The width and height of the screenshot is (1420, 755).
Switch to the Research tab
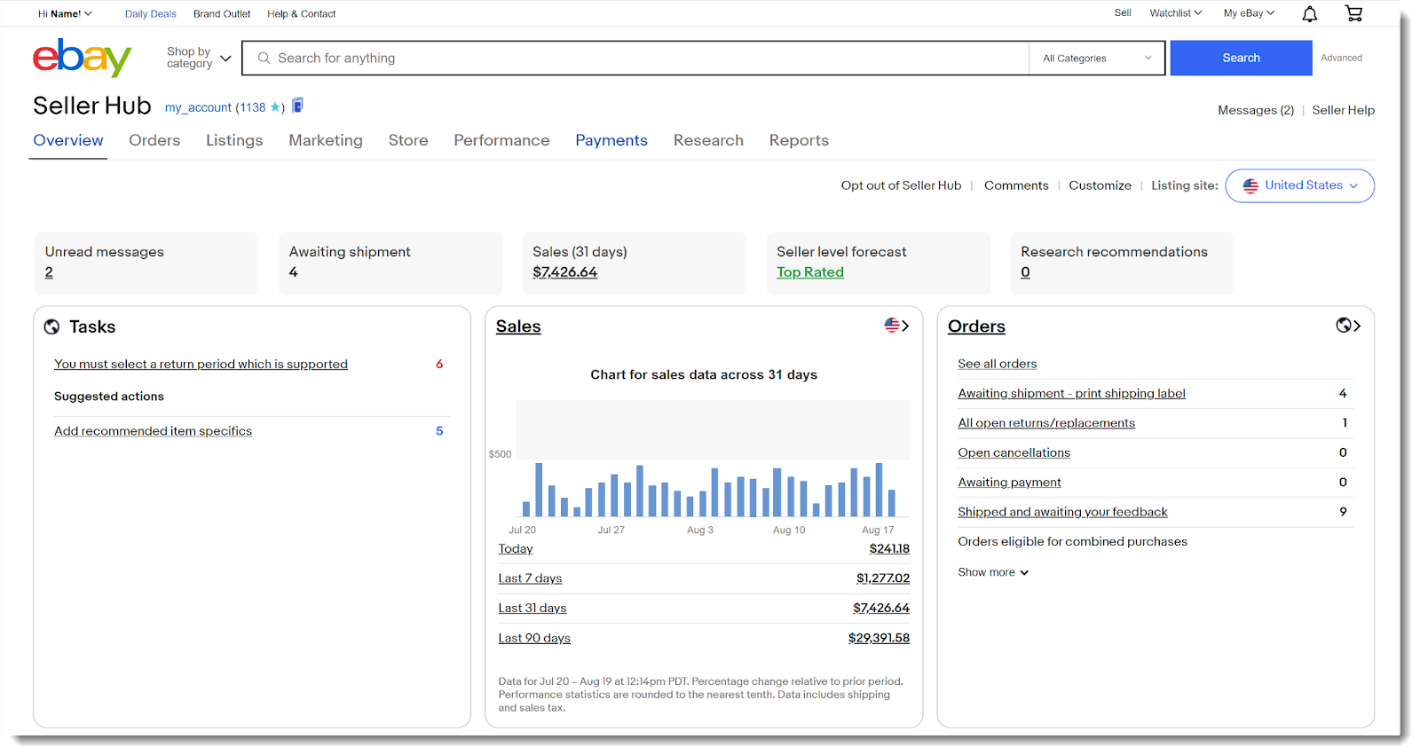click(708, 140)
